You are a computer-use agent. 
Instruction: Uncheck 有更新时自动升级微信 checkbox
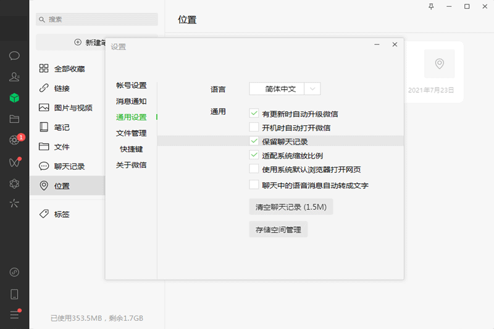(254, 114)
